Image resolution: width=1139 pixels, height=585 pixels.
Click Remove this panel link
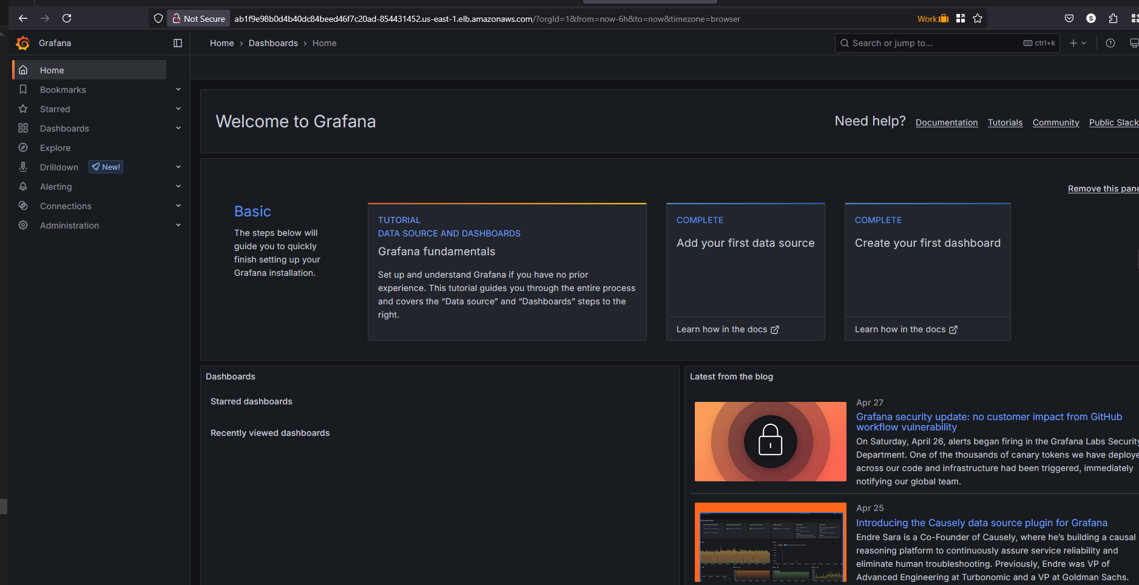1103,189
